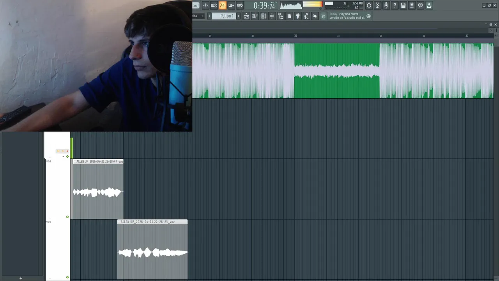
Task: Open options dots above first voz label
Action: (49, 158)
